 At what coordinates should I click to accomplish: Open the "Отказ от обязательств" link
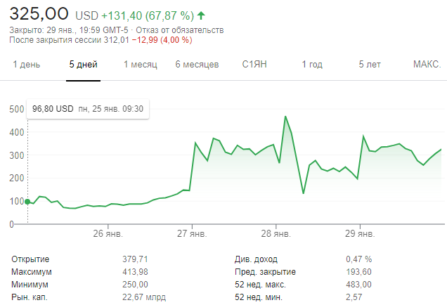click(x=192, y=30)
